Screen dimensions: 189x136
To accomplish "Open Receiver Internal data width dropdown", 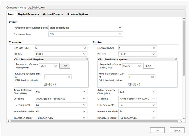I will coord(138,112).
